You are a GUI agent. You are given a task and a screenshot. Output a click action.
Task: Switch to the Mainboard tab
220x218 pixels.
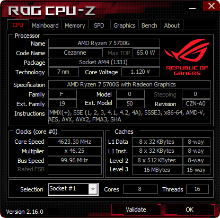click(45, 25)
